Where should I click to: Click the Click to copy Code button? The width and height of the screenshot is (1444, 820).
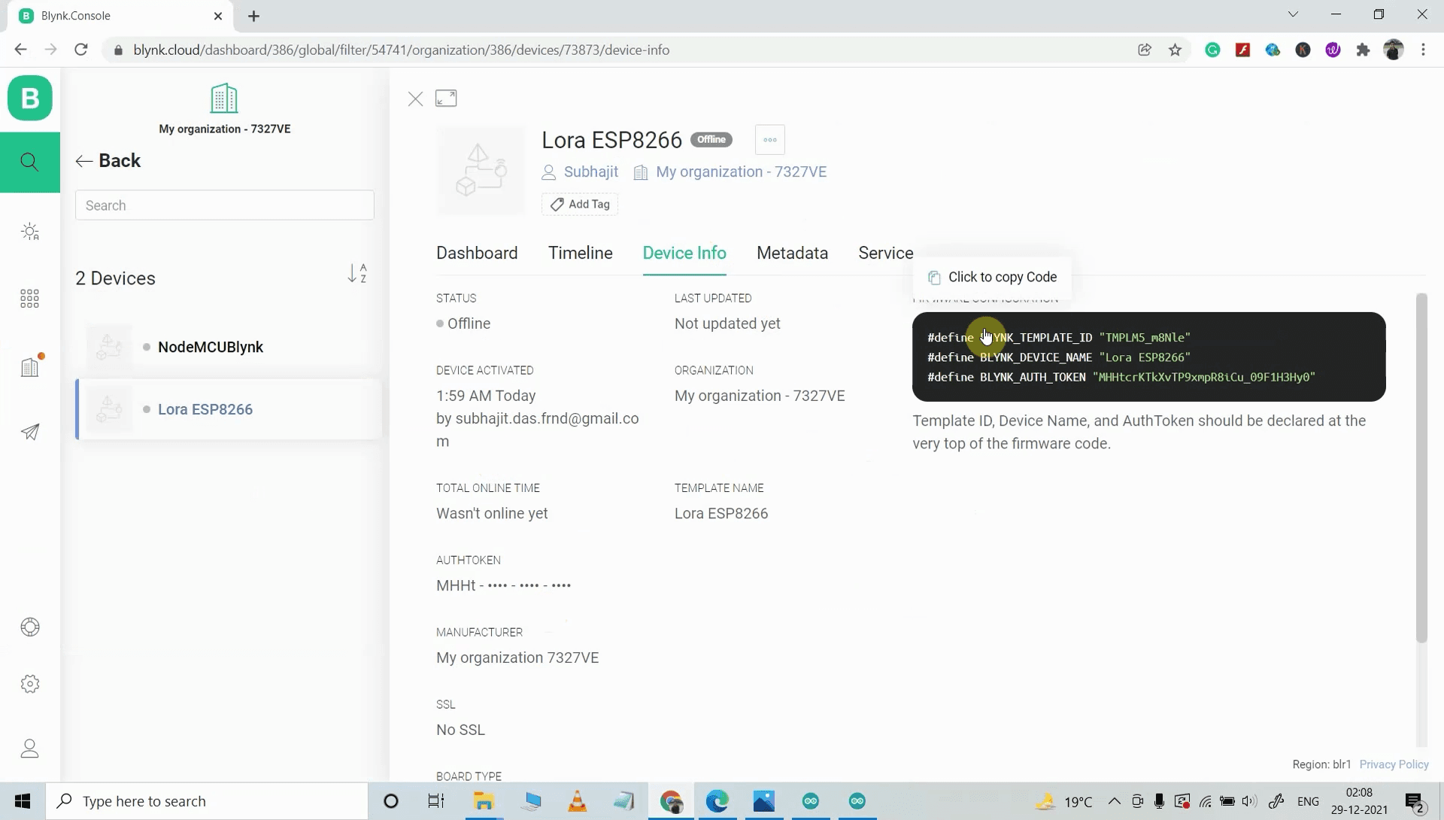[991, 277]
